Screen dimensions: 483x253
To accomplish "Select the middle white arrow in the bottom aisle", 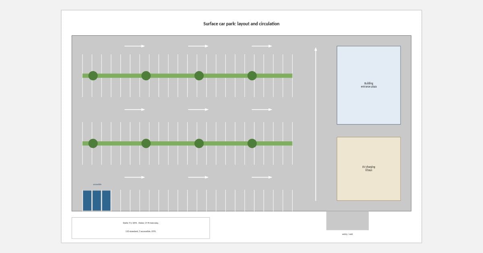I will 198,177.
